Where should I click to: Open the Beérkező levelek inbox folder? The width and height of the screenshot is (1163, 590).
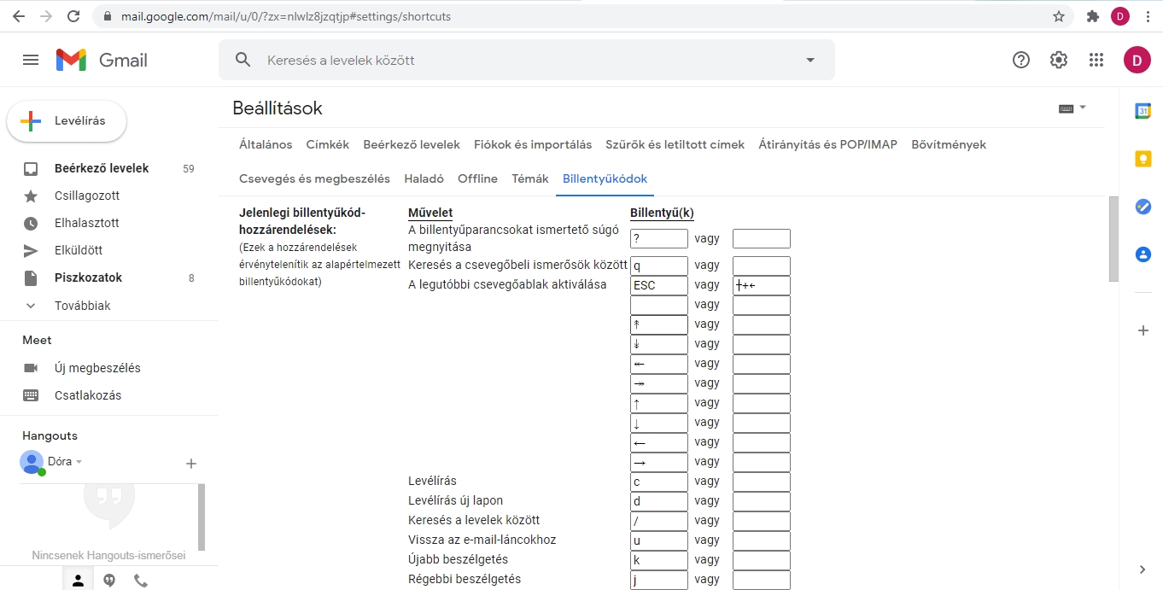click(x=101, y=168)
